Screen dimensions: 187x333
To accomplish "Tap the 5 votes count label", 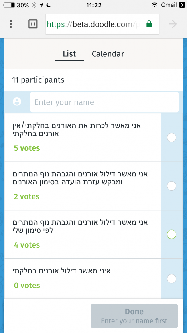I will pos(27,148).
